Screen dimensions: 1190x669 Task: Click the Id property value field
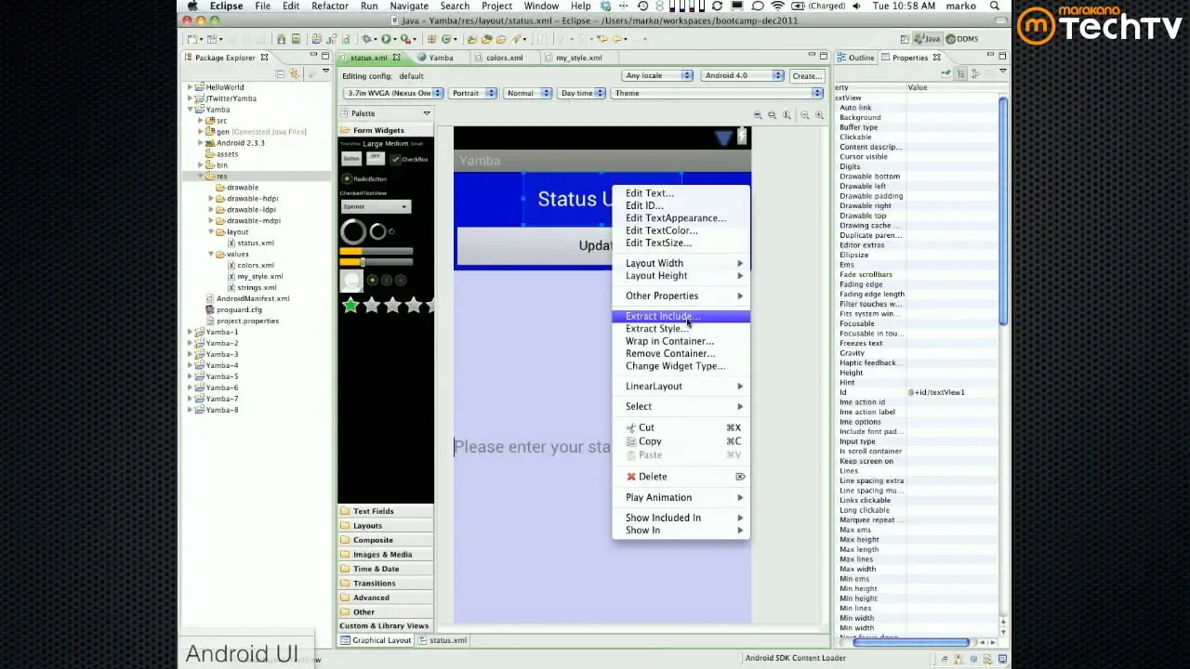click(x=953, y=392)
